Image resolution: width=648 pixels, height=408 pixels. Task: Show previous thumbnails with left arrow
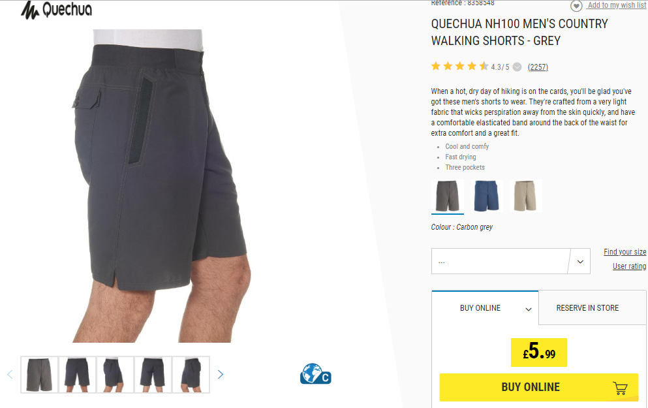[10, 375]
